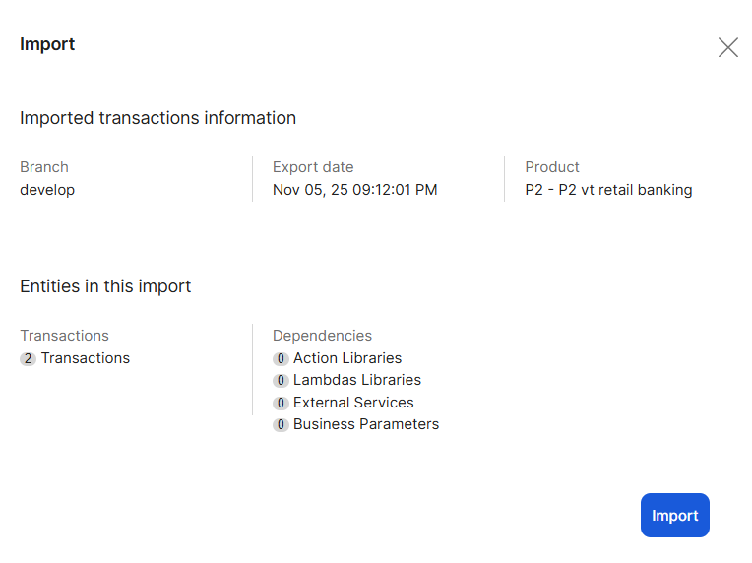Select the Action Libraries dependency
The width and height of the screenshot is (752, 563).
347,358
